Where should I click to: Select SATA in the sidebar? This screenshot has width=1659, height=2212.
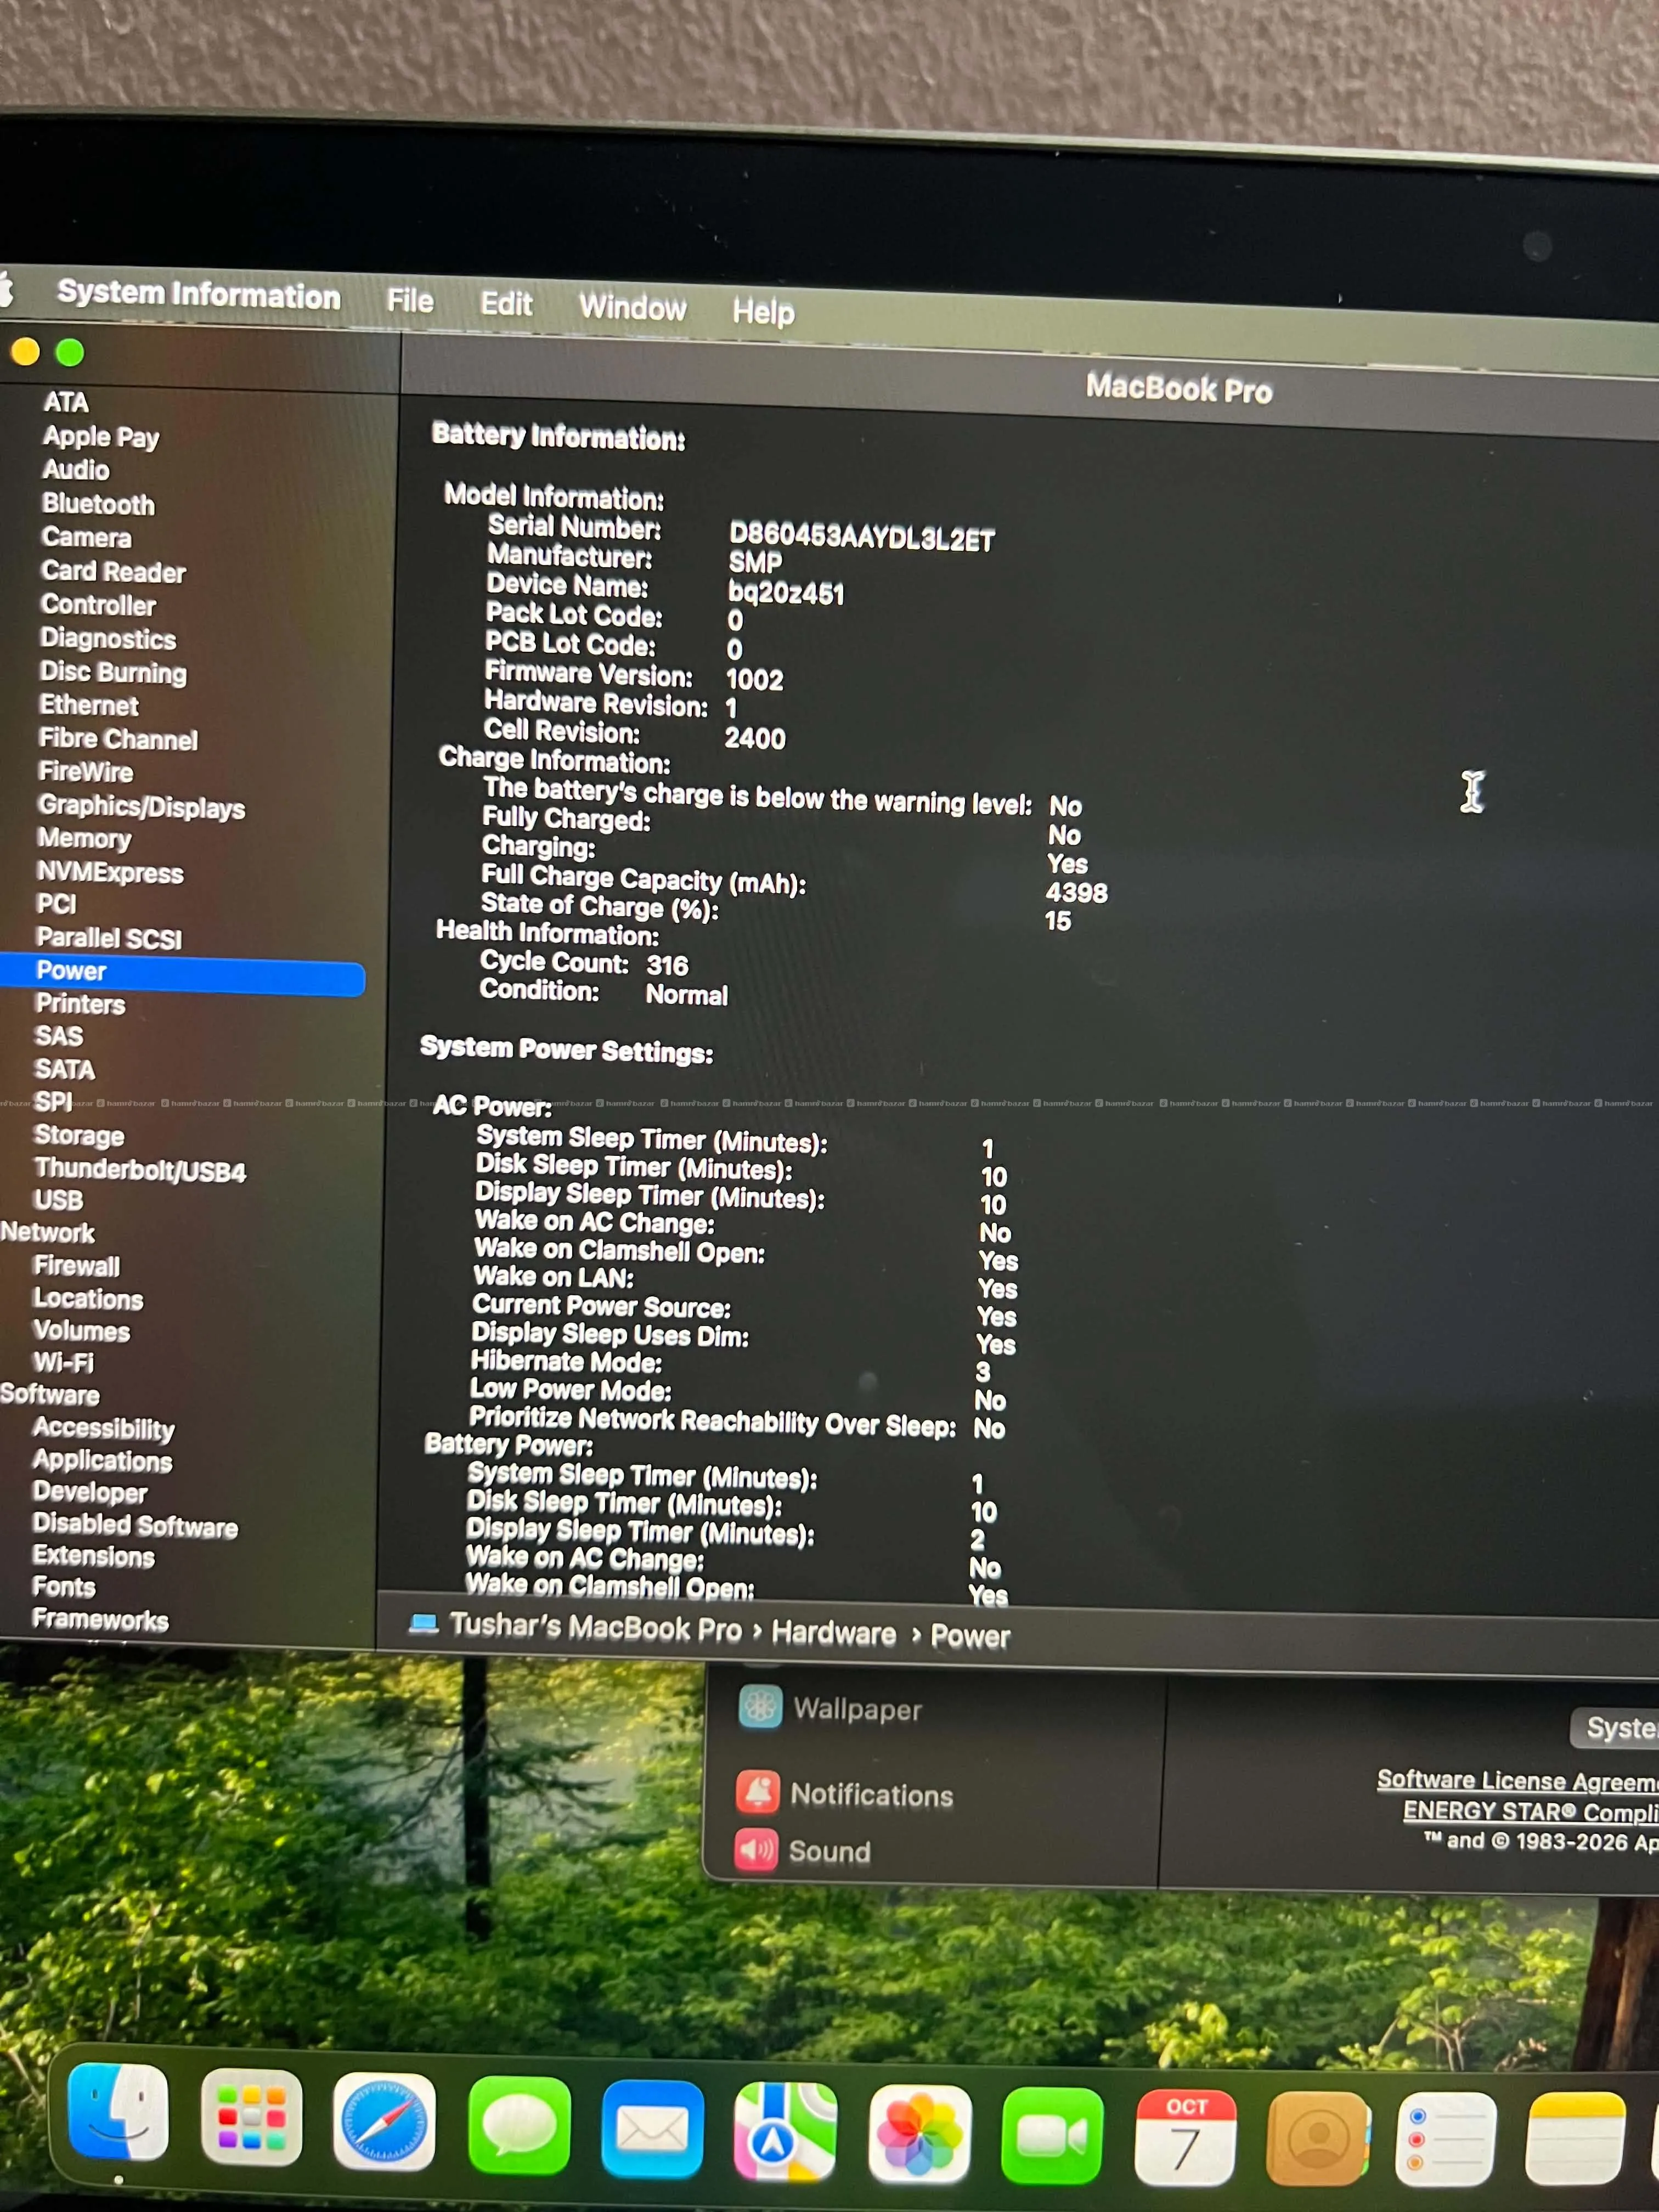point(64,1069)
